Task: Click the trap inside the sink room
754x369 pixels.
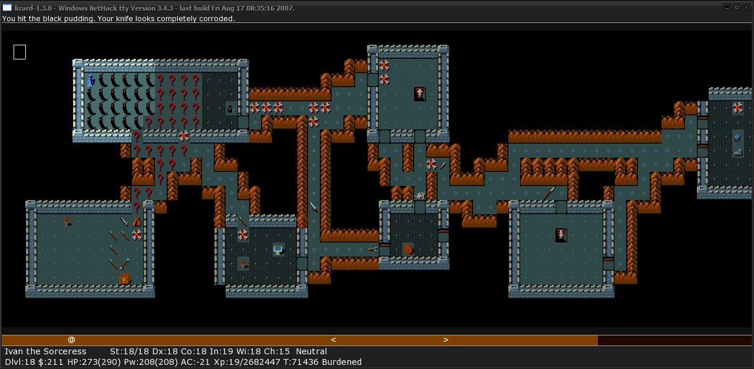Action: click(x=243, y=235)
